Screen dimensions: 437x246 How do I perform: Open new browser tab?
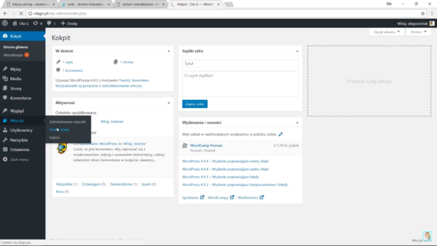pos(229,4)
